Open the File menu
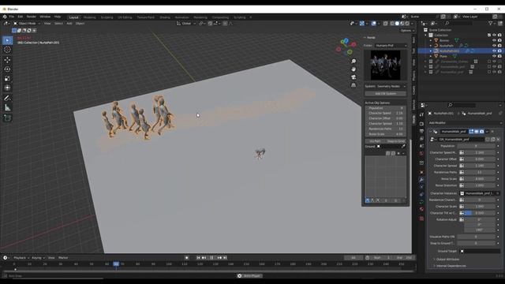This screenshot has height=284, width=505. [12, 17]
